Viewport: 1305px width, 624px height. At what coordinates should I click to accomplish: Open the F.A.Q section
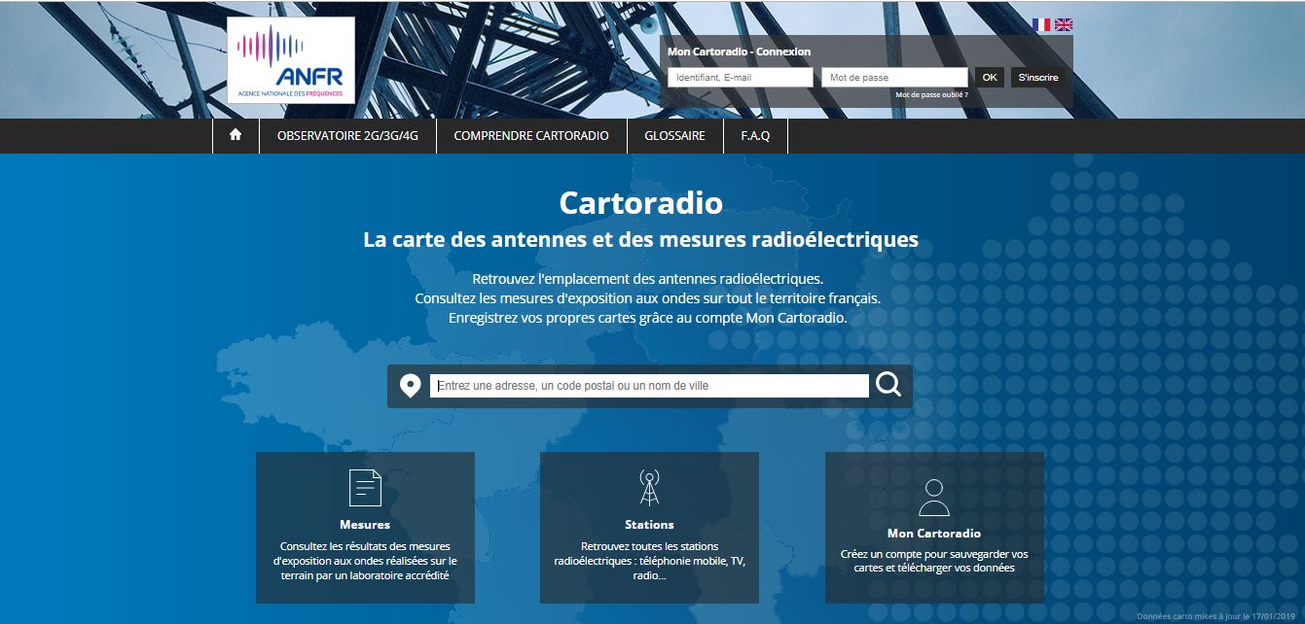click(755, 136)
